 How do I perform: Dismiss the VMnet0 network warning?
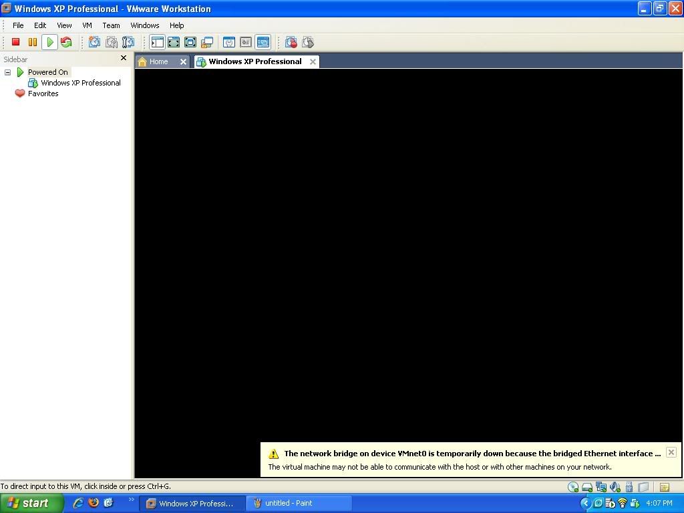click(x=671, y=452)
